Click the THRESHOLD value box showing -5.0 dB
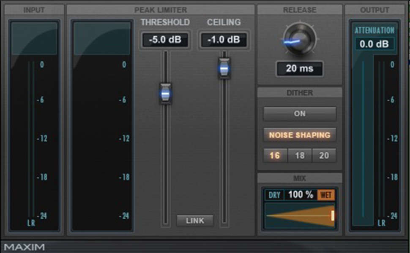The image size is (410, 253). 165,40
